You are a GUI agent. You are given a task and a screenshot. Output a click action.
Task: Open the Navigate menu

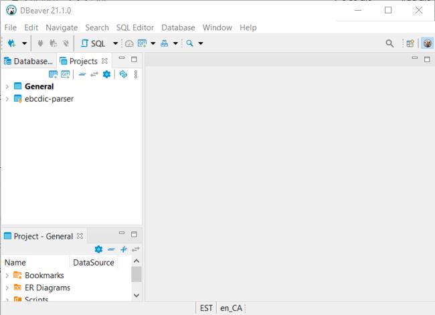(x=62, y=27)
